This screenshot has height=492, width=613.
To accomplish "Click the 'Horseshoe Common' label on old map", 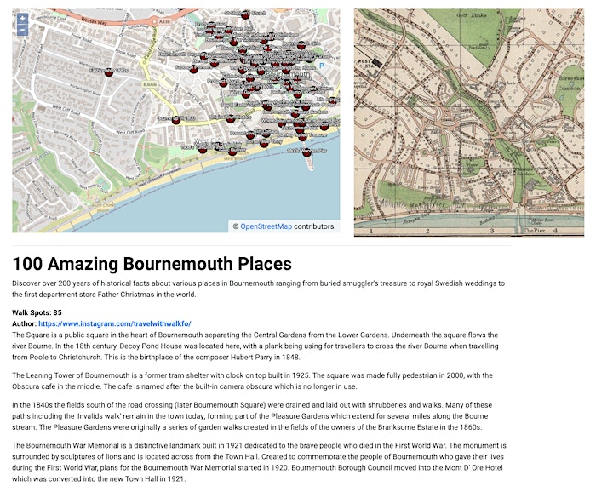I will [570, 83].
